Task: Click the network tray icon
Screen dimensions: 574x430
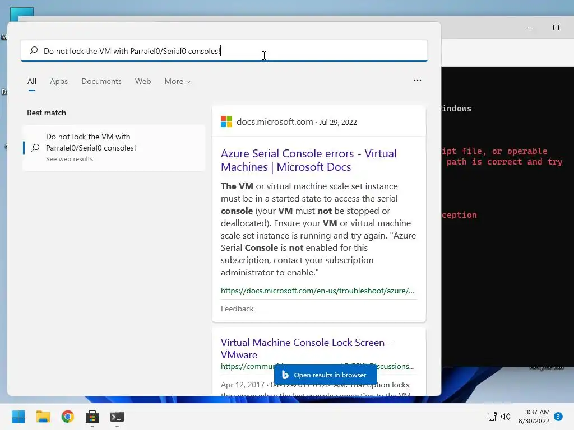Action: point(492,417)
